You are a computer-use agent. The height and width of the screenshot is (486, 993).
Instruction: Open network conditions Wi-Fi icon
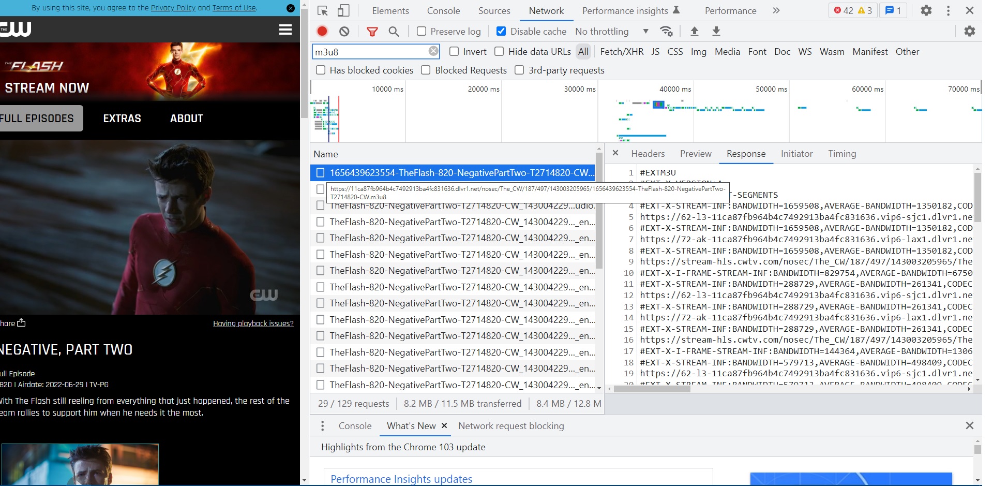(667, 32)
